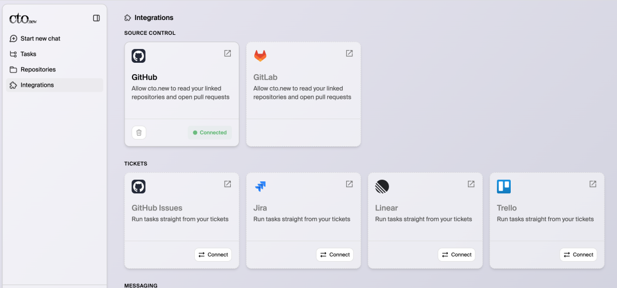Viewport: 617px width, 288px height.
Task: Select Integrations in the sidebar
Action: [x=37, y=85]
